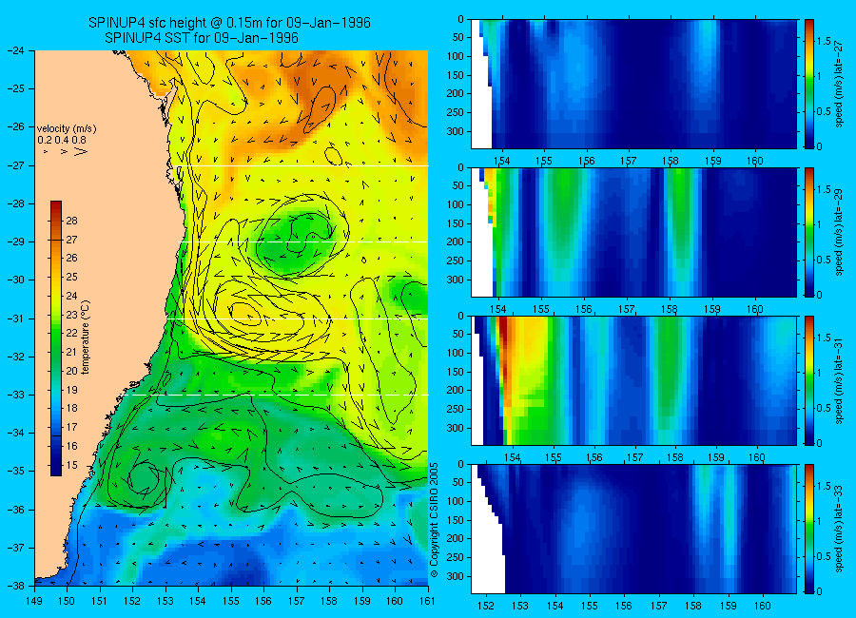Click the speed color bar for lat=-31
856x618 pixels.
click(809, 380)
